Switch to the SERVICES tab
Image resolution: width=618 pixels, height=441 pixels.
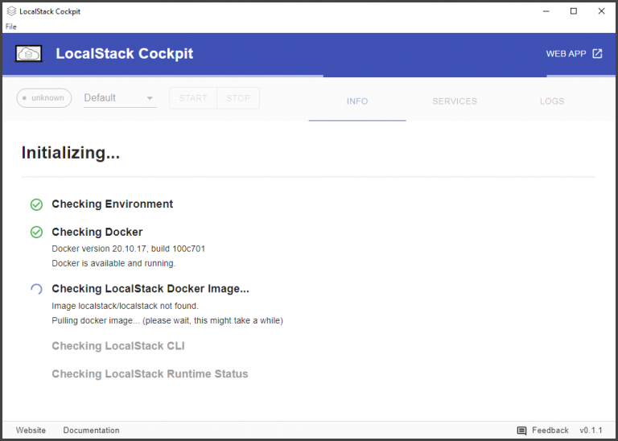[x=455, y=101]
